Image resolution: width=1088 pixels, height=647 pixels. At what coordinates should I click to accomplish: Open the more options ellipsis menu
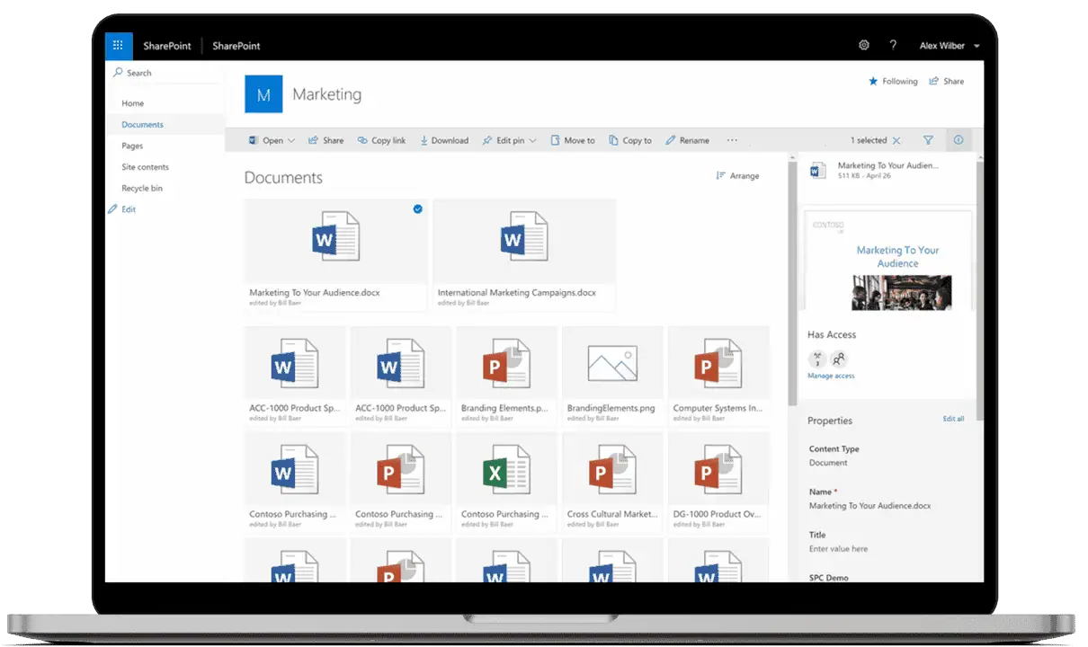tap(732, 140)
